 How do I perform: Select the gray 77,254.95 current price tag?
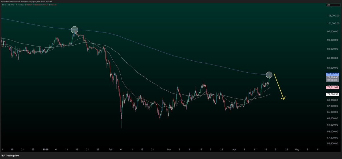pyautogui.click(x=333, y=77)
